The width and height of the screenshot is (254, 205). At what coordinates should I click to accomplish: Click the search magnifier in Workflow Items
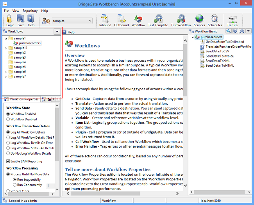click(x=229, y=31)
